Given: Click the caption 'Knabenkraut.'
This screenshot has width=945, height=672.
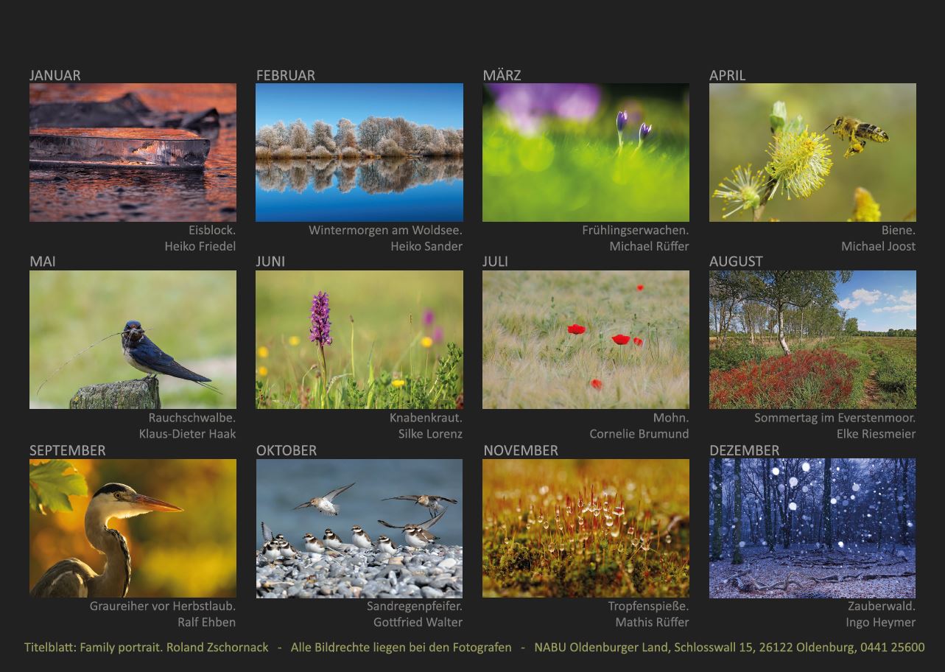Looking at the screenshot, I should pyautogui.click(x=426, y=418).
